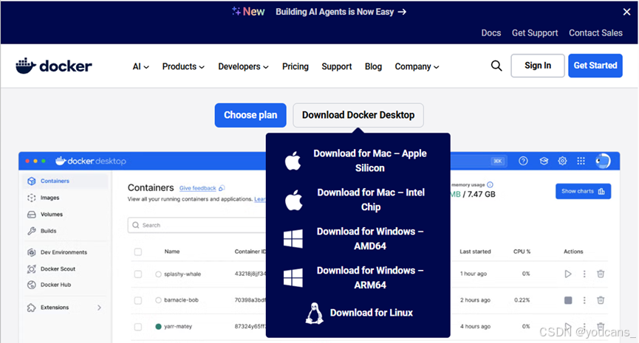
Task: Toggle the select-all containers checkbox
Action: click(138, 252)
